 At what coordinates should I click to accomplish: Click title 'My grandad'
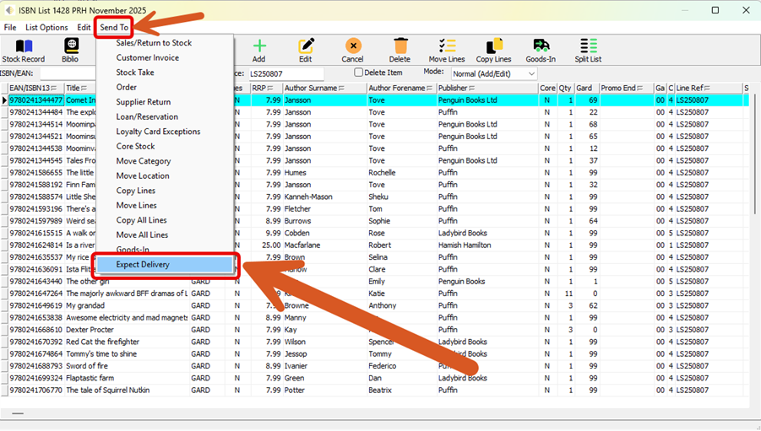click(85, 306)
